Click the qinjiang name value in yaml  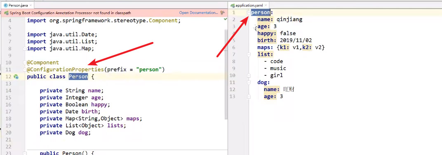pyautogui.click(x=289, y=19)
